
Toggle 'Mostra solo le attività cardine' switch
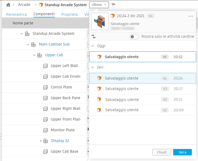click(134, 36)
